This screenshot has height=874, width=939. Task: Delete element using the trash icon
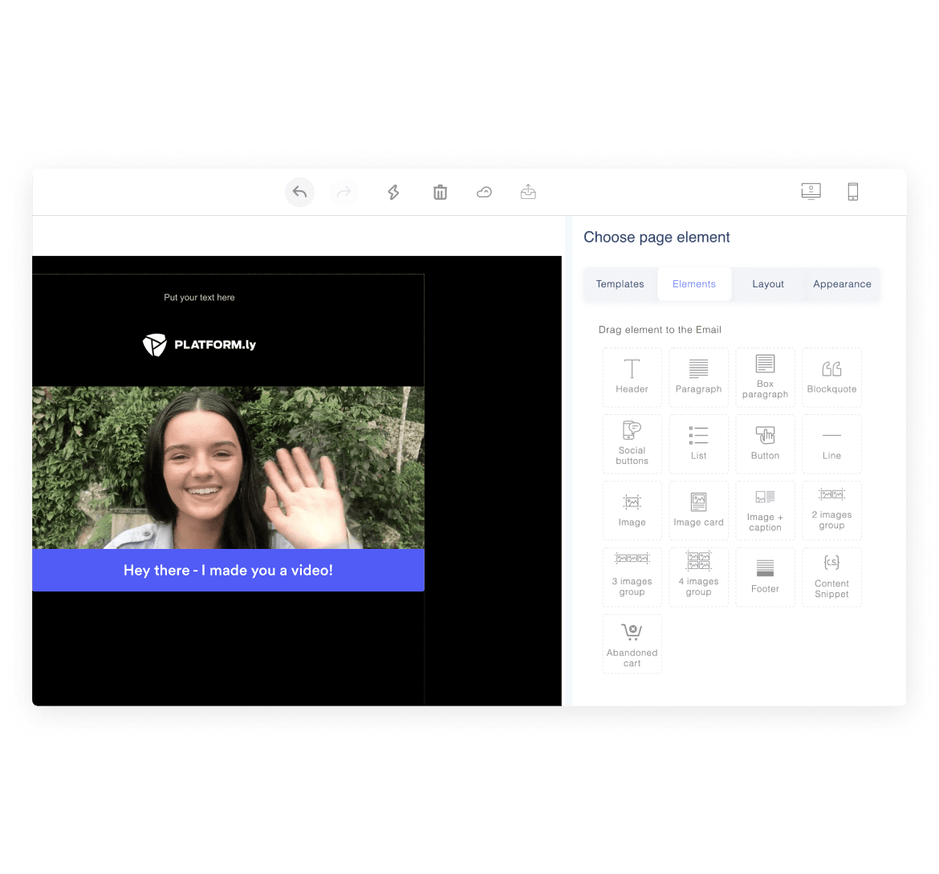[x=440, y=192]
